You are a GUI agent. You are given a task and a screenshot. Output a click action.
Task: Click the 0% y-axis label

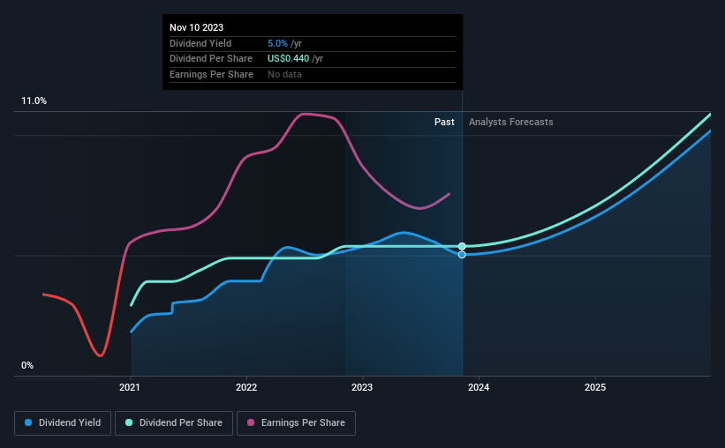pyautogui.click(x=27, y=365)
